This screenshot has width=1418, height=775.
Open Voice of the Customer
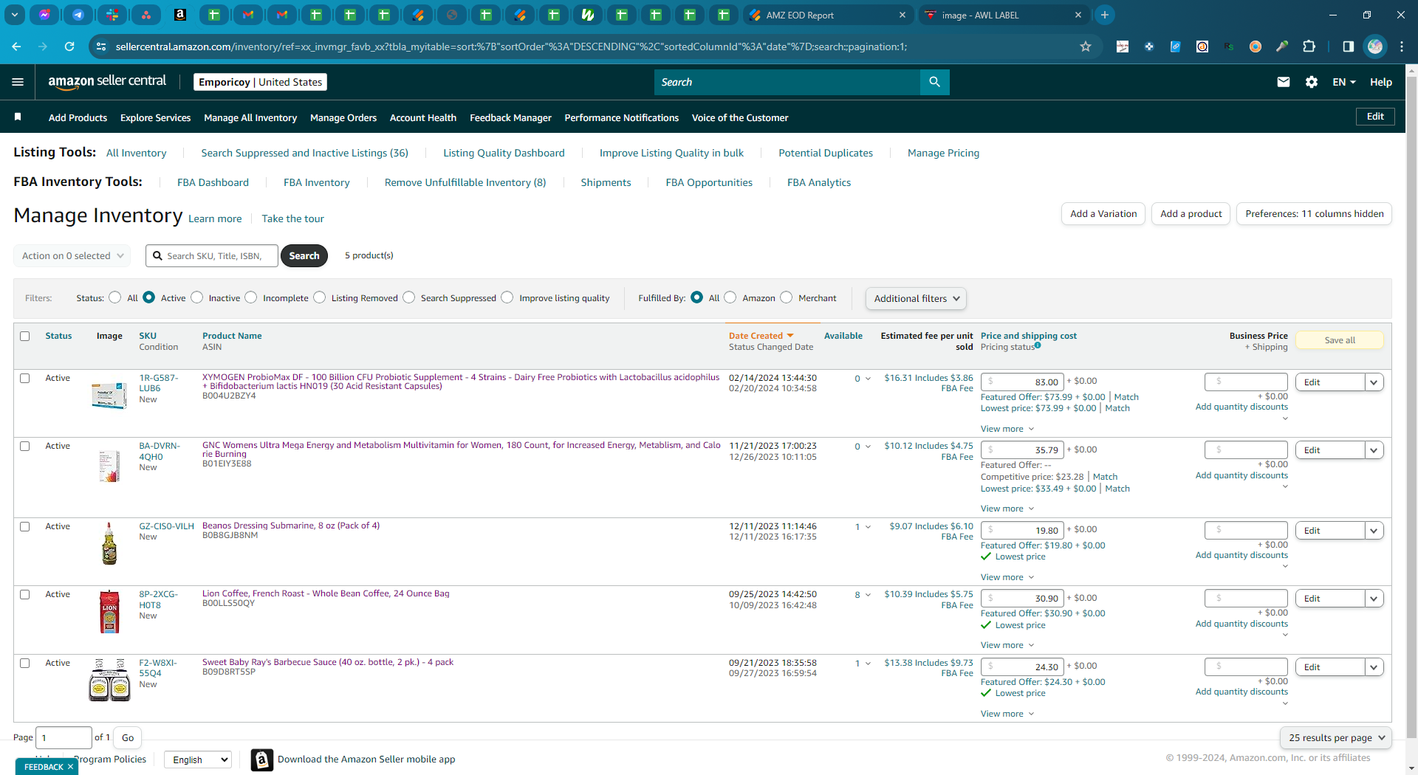(x=740, y=117)
